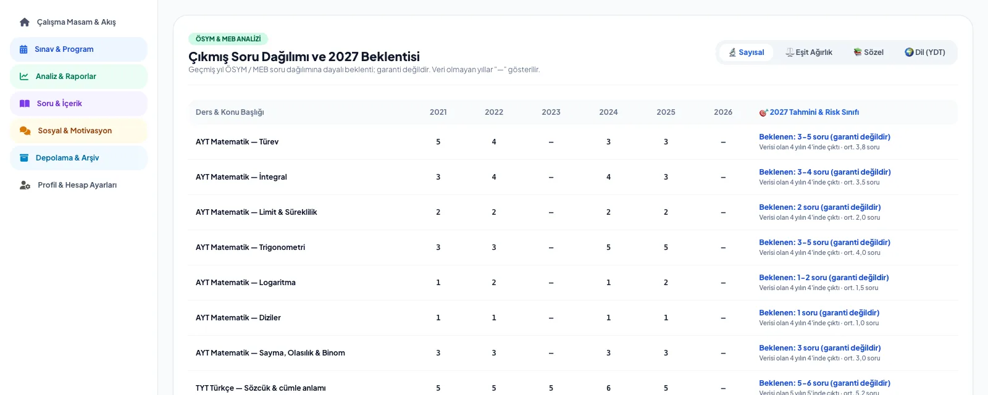Click the microscope icon on the Sayısal tab
The height and width of the screenshot is (395, 988).
pyautogui.click(x=732, y=52)
